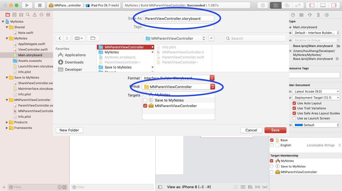Show the Quick Help inspector
This screenshot has width=342, height=191.
(293, 15)
